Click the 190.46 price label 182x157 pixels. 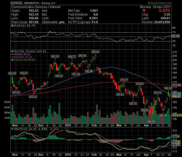(x=89, y=71)
